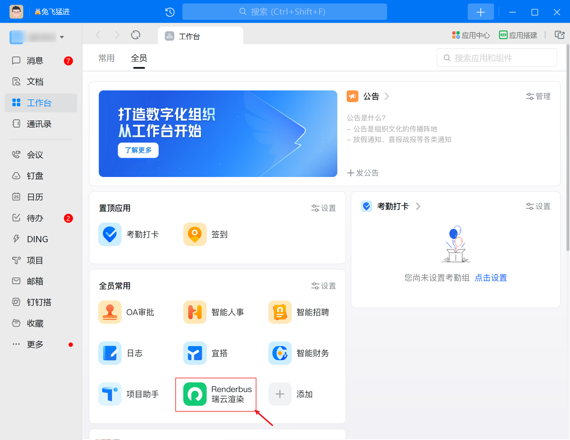The image size is (570, 440).
Task: Navigate back with left arrow
Action: click(98, 35)
